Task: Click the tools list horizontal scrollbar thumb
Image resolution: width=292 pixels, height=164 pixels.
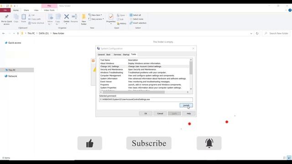Action: coord(134,92)
